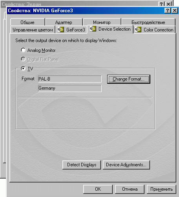Click the Germany country field
The width and height of the screenshot is (179, 197).
[x=70, y=88]
